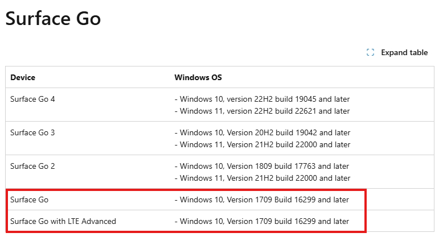
Task: Select the Surface Go heading text
Action: pyautogui.click(x=53, y=19)
